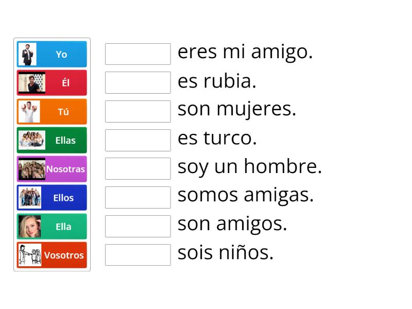This screenshot has width=412, height=309.
Task: Select the 'Vosotros' pronoun label
Action: tap(65, 255)
